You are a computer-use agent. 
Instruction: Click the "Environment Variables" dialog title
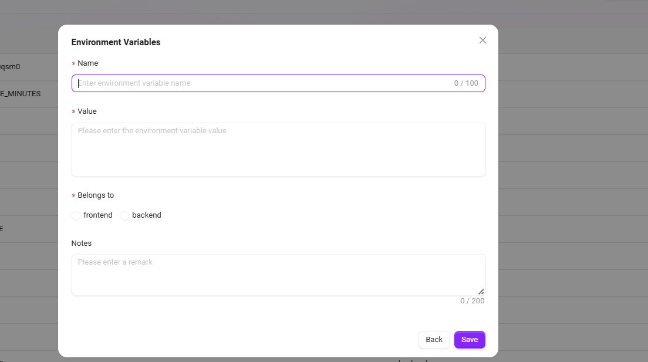116,42
